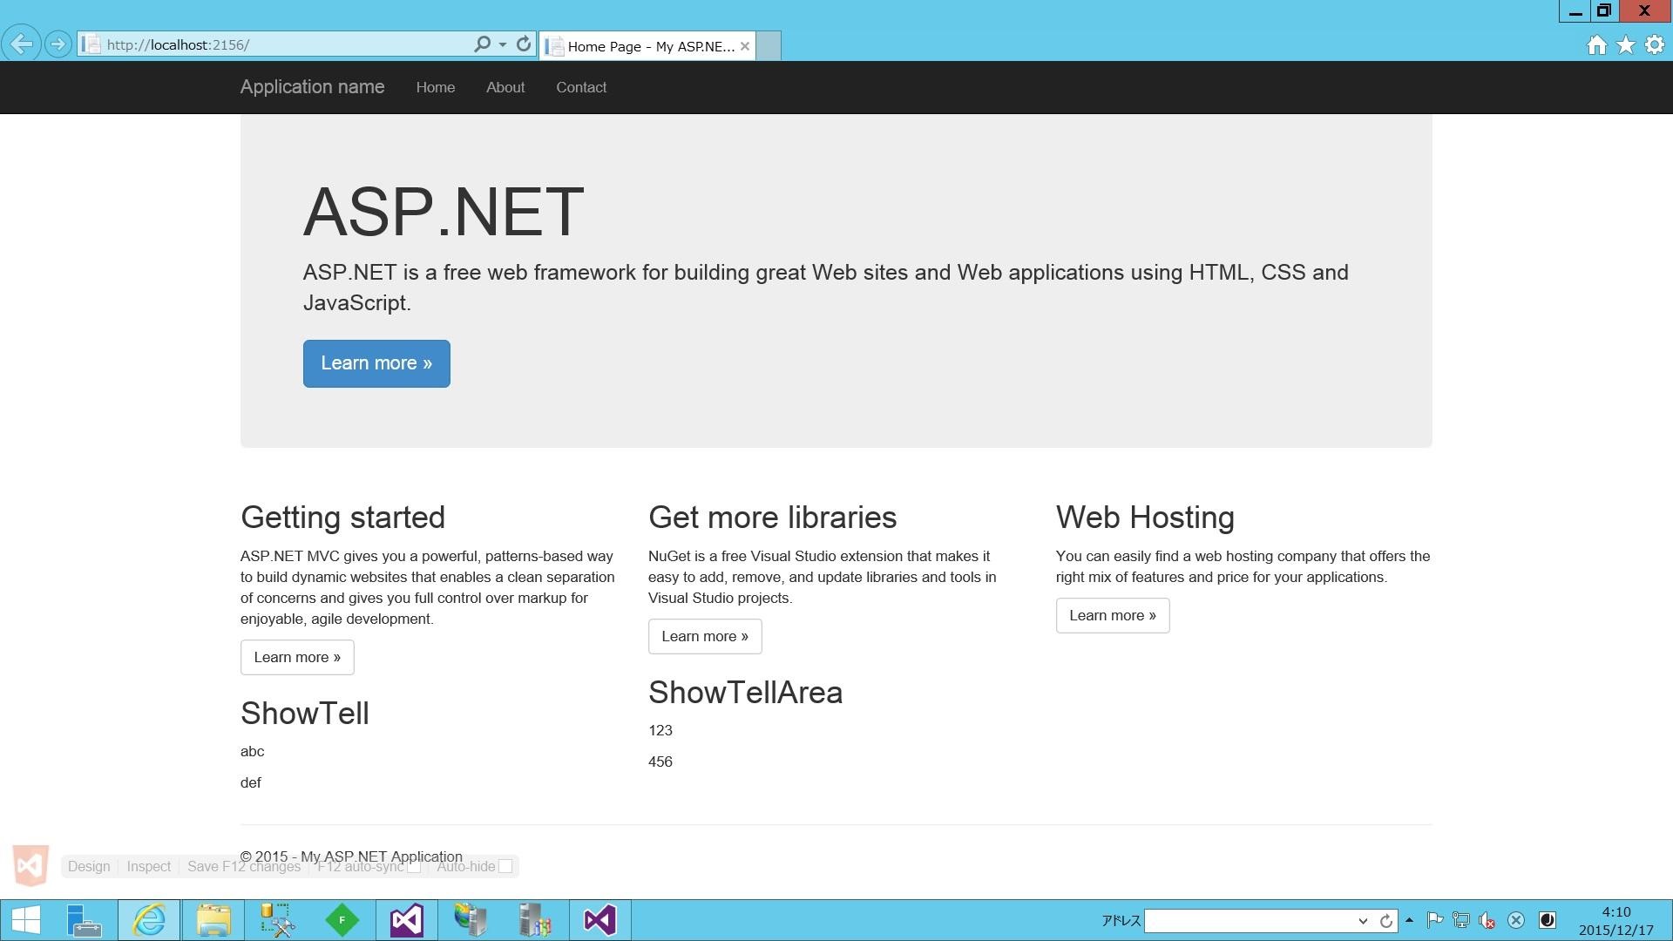Click the browser forward arrow button
The width and height of the screenshot is (1673, 941).
[58, 44]
